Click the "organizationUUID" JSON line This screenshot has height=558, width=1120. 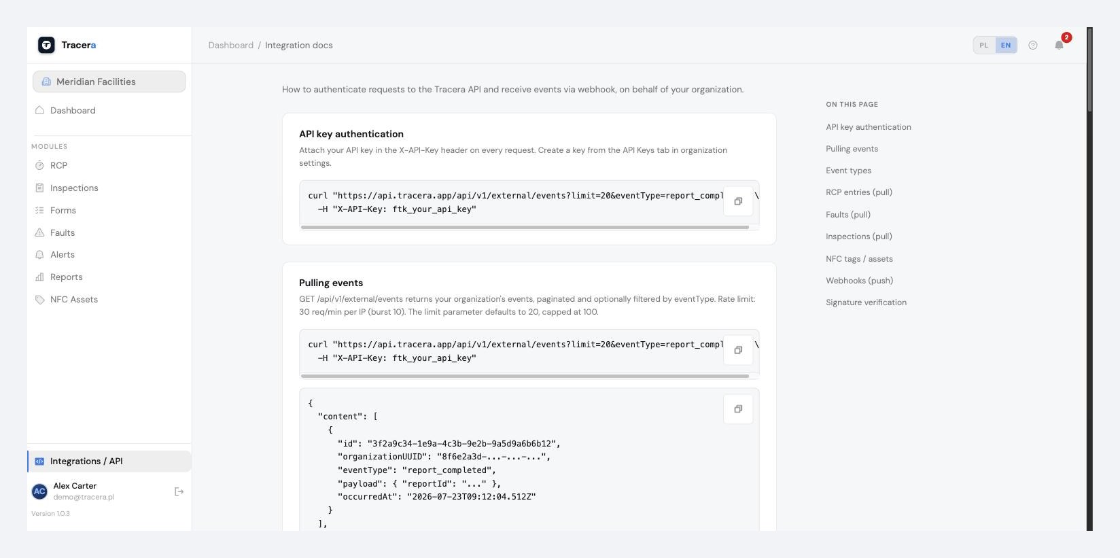tap(444, 457)
